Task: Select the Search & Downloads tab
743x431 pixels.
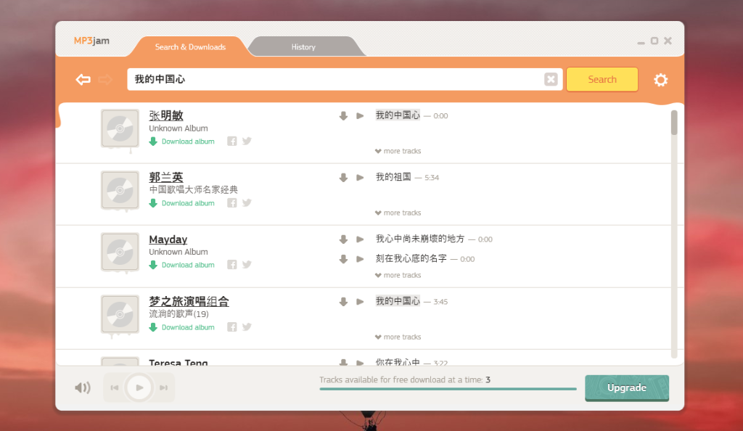Action: click(190, 47)
